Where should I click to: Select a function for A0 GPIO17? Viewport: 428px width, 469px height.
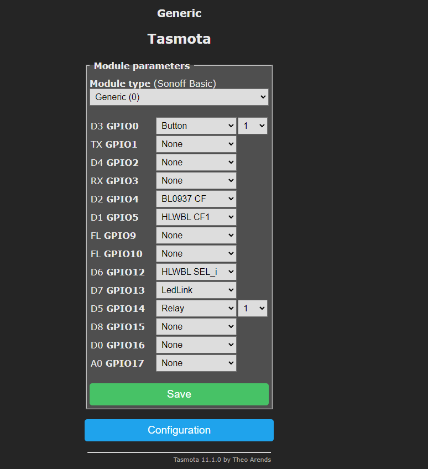[x=196, y=363]
